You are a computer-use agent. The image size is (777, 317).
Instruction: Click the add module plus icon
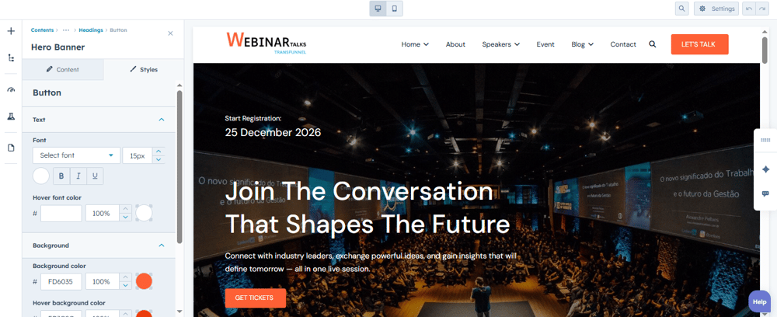[x=11, y=31]
